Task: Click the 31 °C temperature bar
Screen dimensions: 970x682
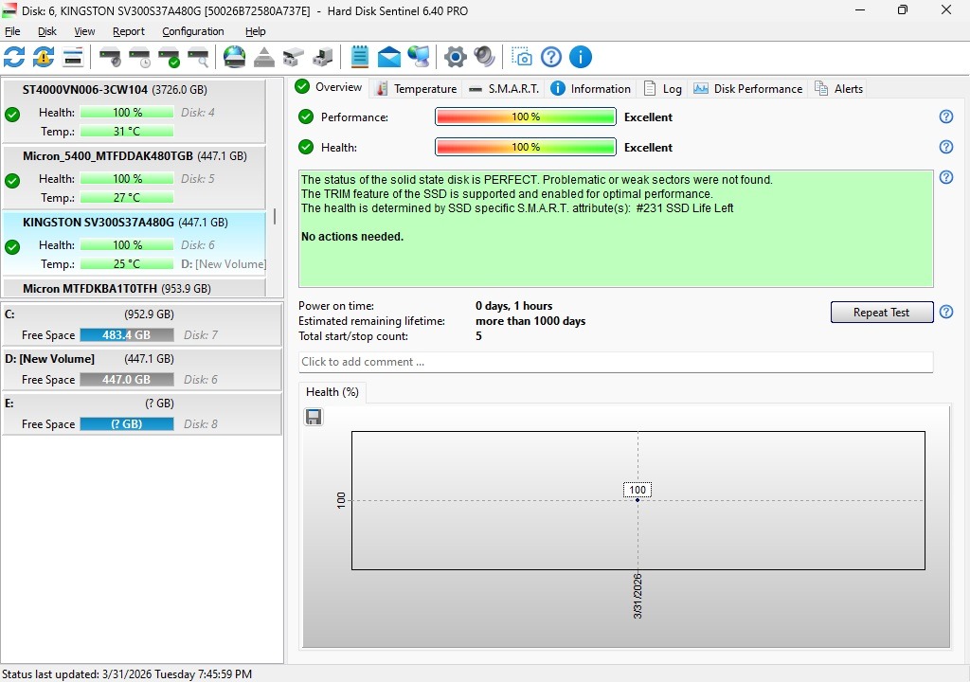Action: tap(127, 132)
